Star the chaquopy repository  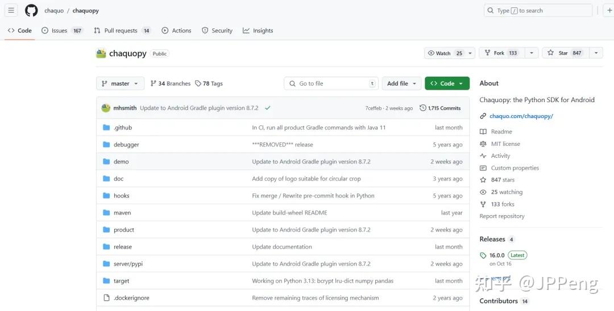tap(565, 53)
